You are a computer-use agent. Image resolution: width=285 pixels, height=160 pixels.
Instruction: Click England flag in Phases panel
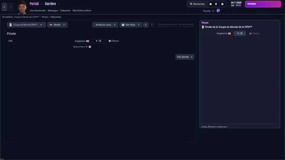229,33
